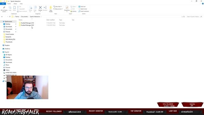Open 3D Objects under This PC
Screen dimensions: 204x115
[x=9, y=55]
